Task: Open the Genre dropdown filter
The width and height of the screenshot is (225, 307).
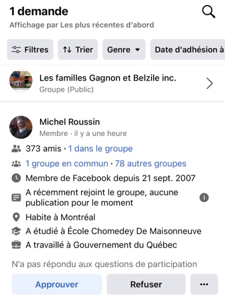Action: [124, 49]
